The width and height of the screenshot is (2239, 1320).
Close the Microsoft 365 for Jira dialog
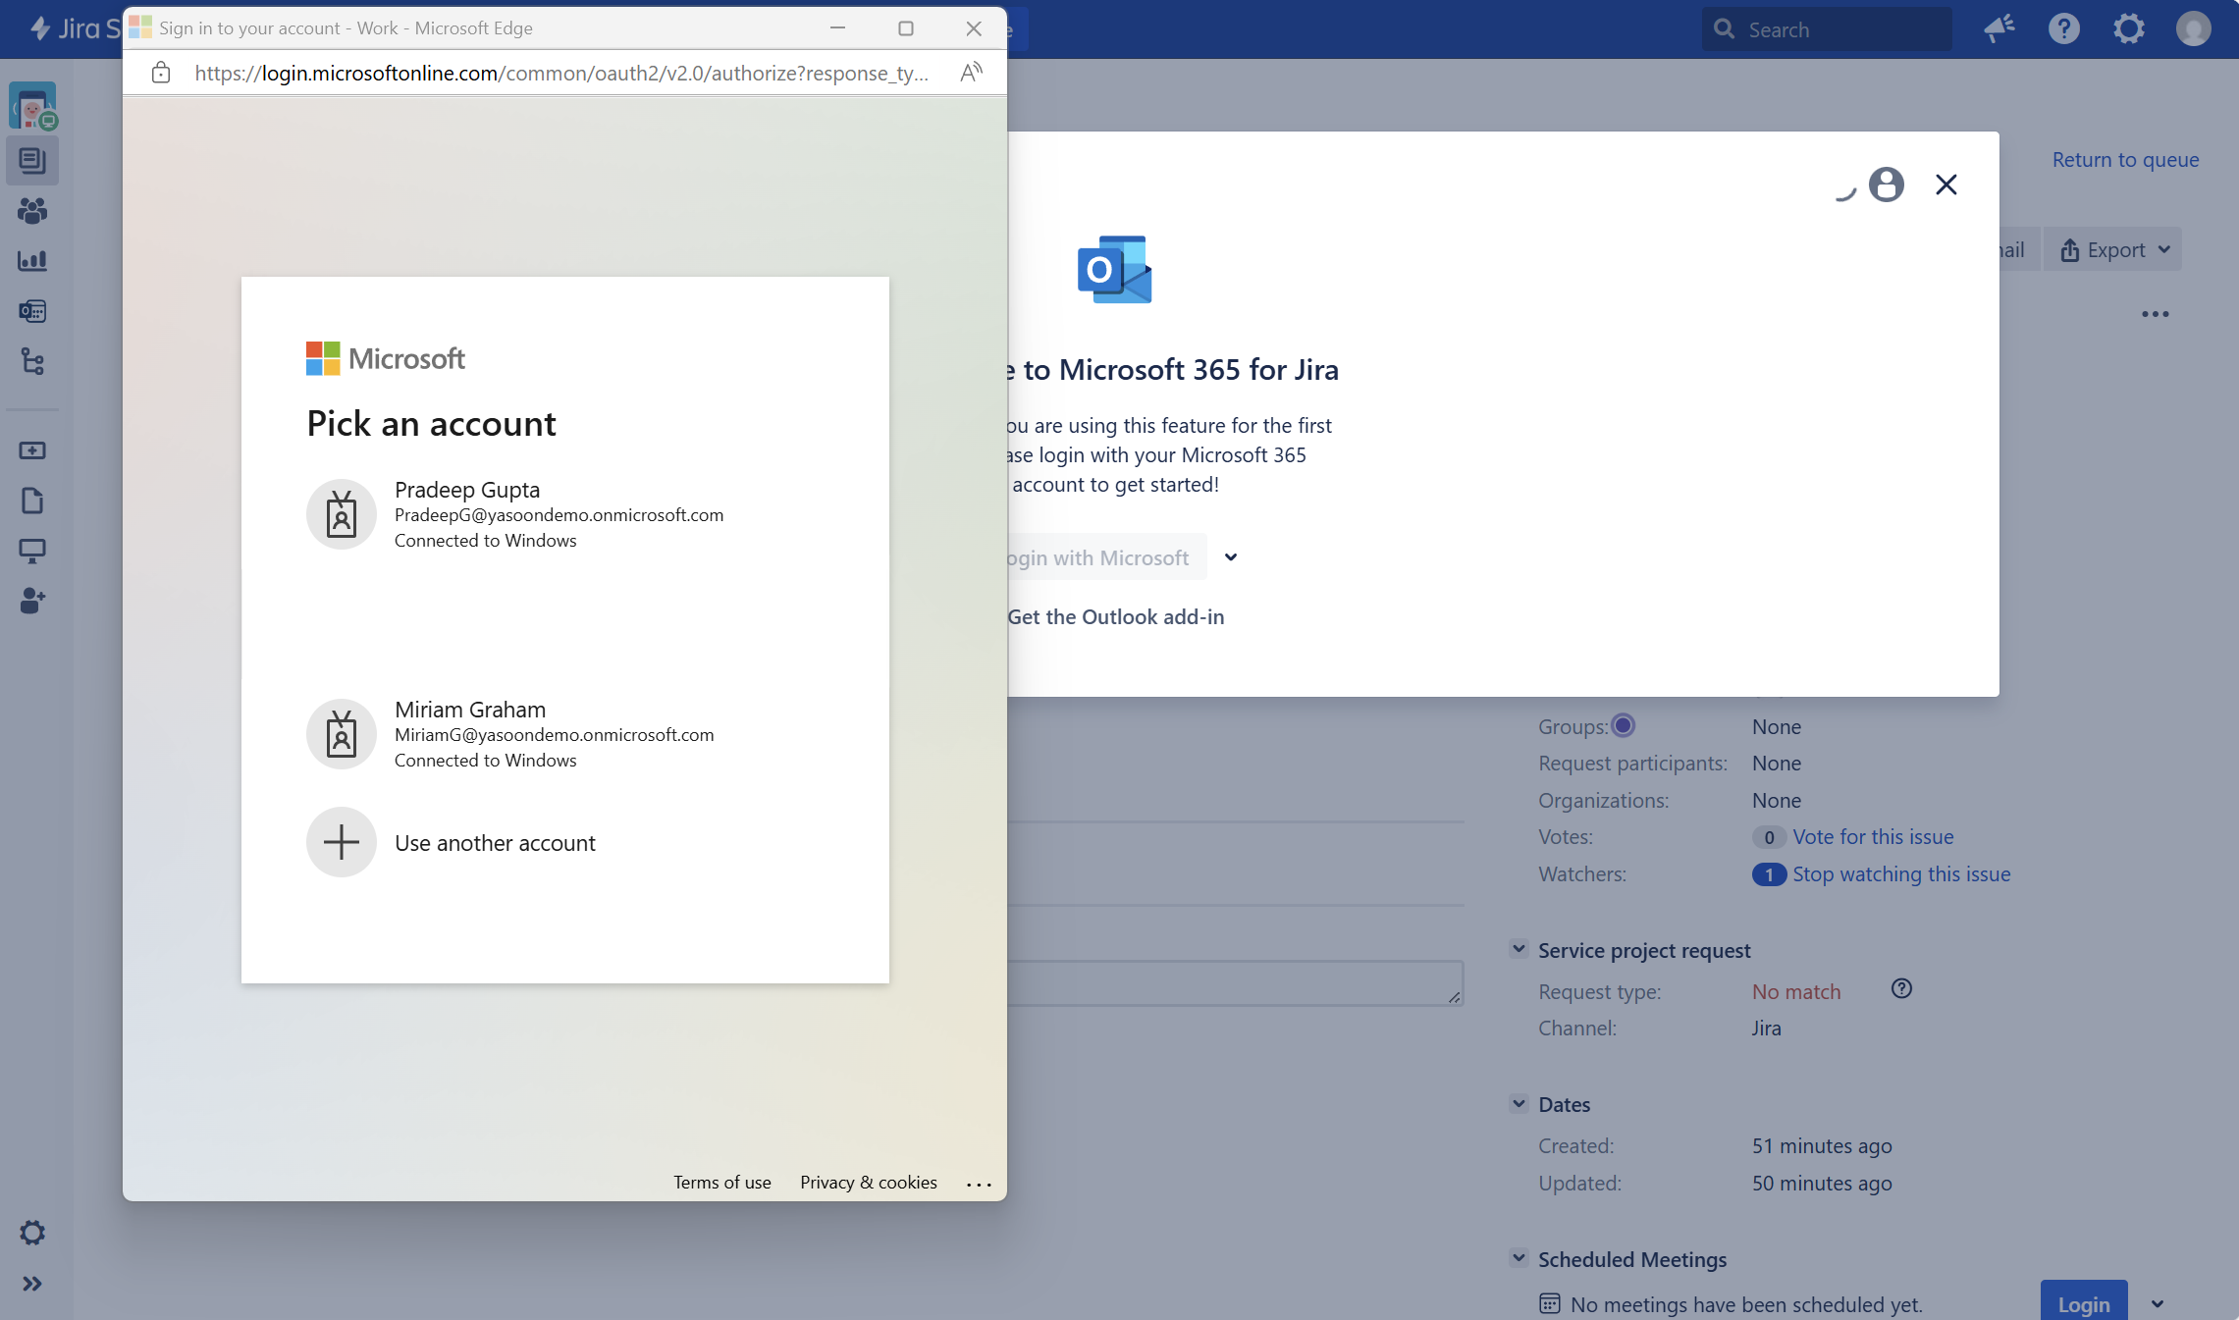pos(1946,185)
